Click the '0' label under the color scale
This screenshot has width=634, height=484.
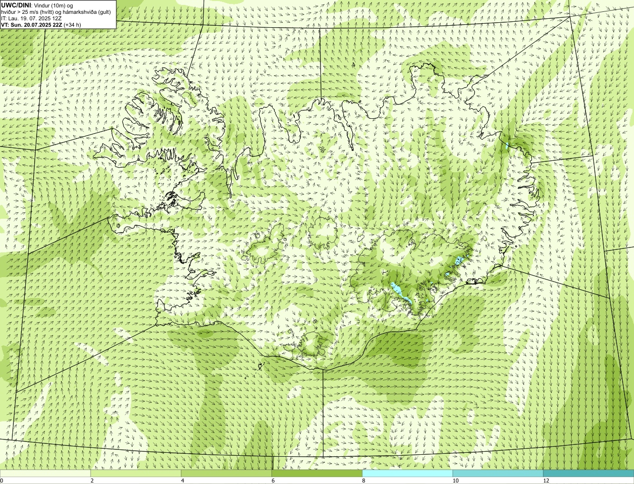pos(1,481)
